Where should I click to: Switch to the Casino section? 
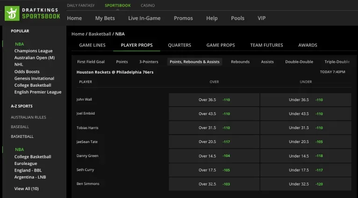click(x=148, y=5)
